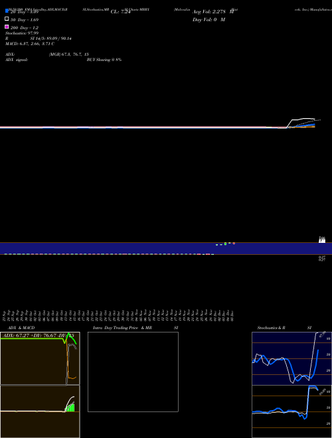Image resolution: width=332 pixels, height=438 pixels.
Task: Click the 'Intra Day Trading Price & MR' title
Action: point(122,328)
